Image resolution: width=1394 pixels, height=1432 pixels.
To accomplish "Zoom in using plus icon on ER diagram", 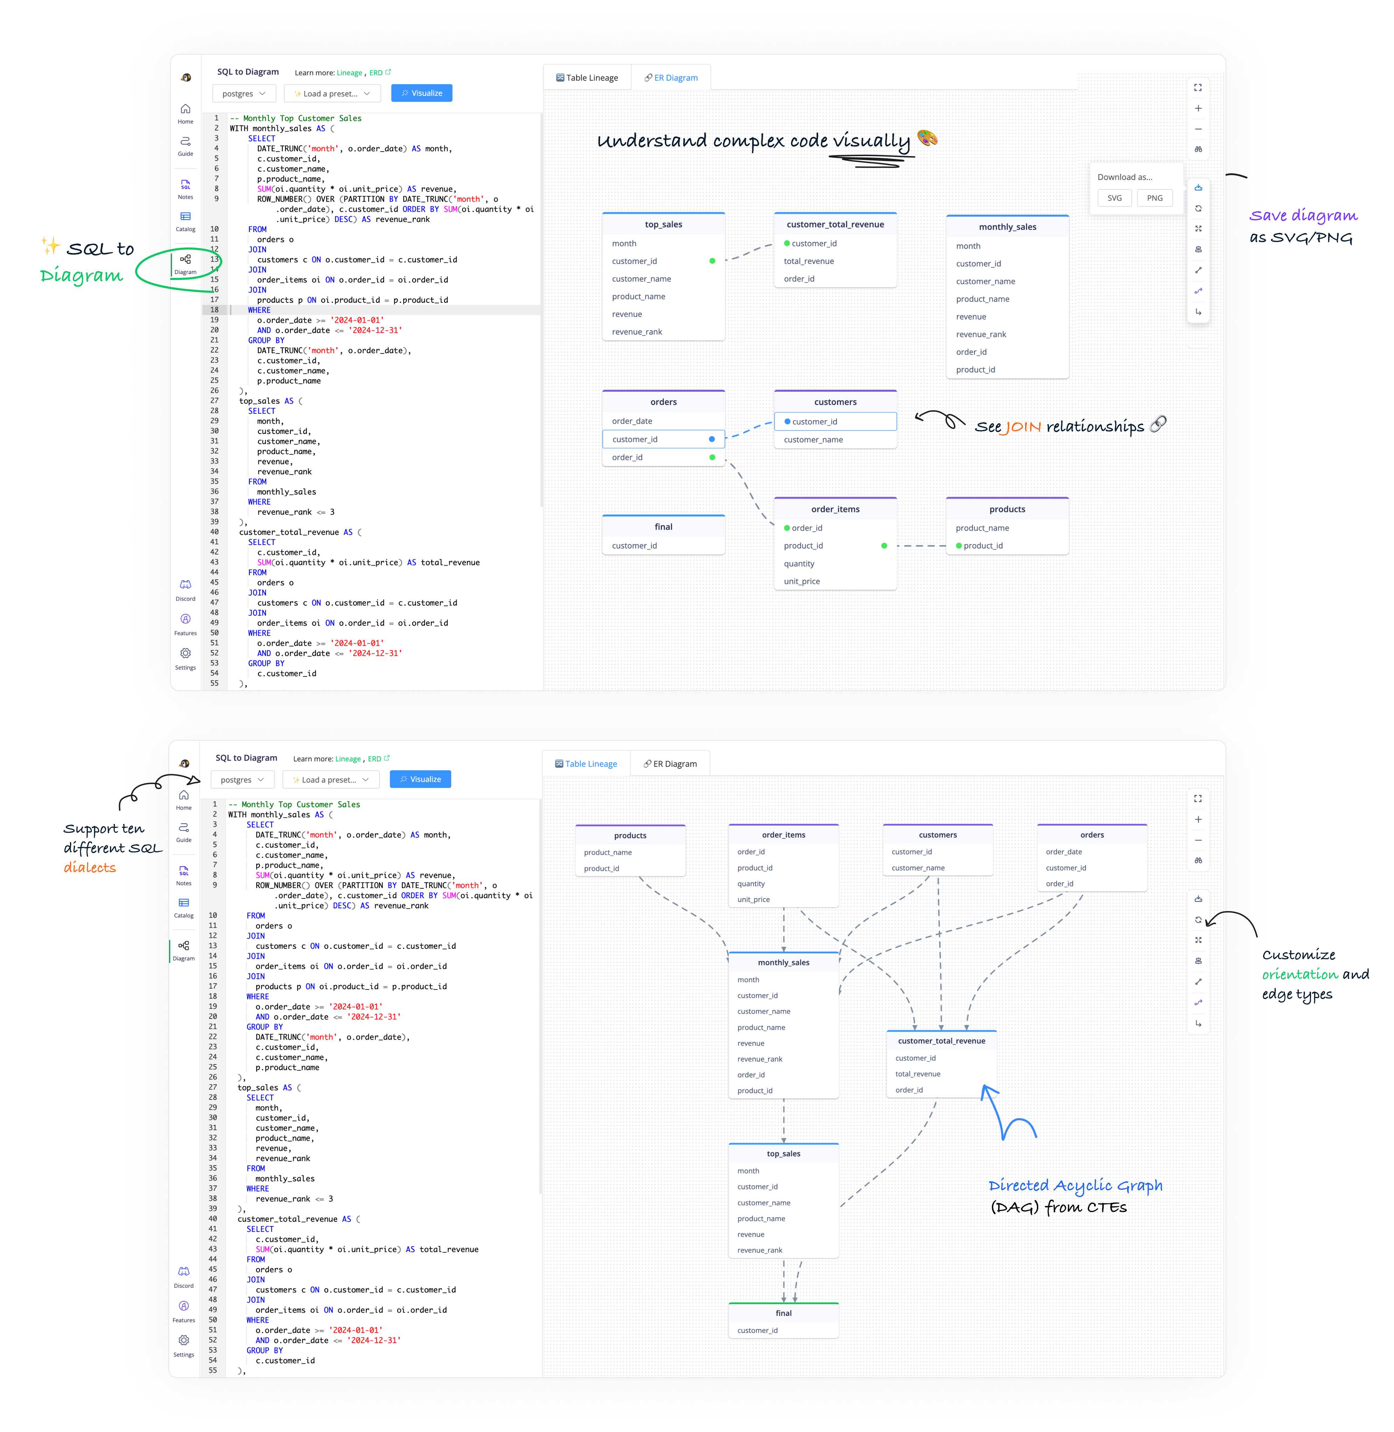I will (x=1198, y=109).
